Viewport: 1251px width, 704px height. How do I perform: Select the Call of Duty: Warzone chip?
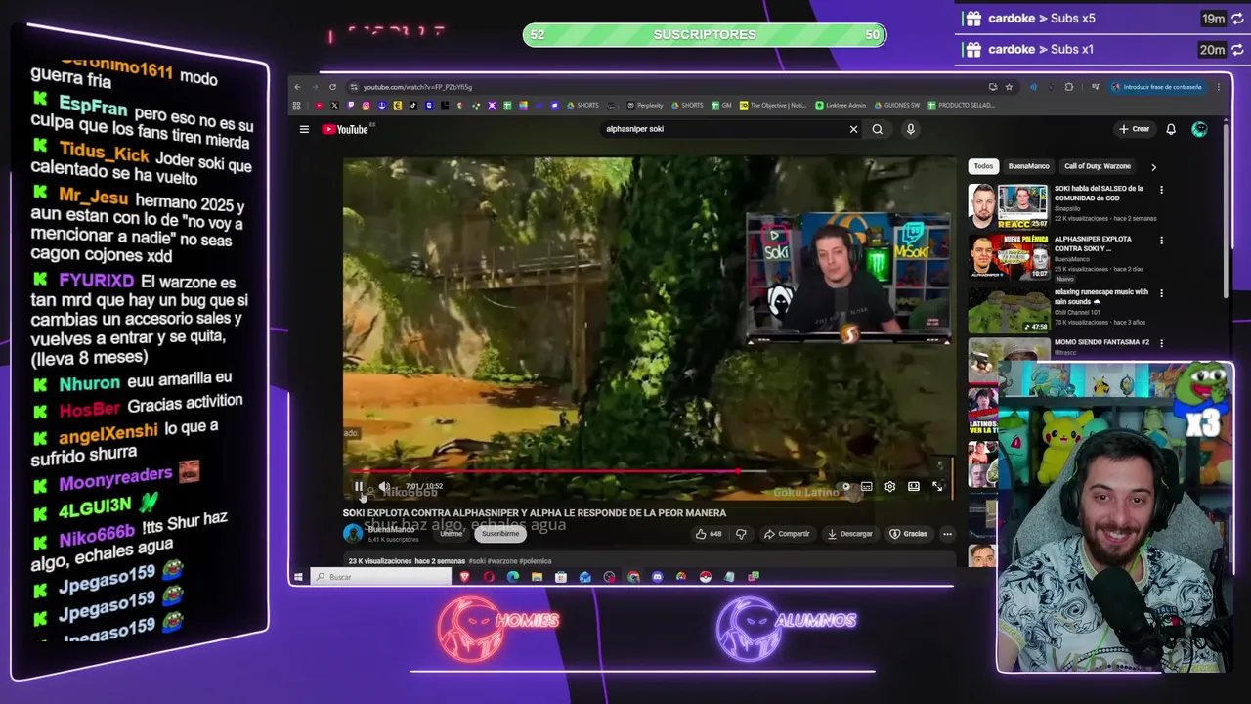[1098, 166]
